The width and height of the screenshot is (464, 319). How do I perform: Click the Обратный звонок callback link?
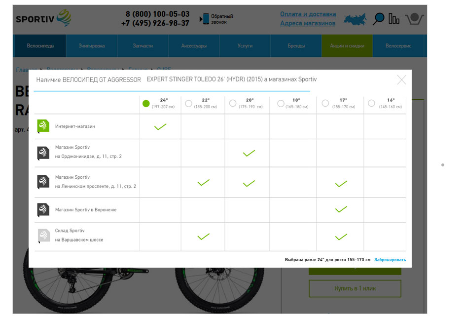pyautogui.click(x=222, y=19)
